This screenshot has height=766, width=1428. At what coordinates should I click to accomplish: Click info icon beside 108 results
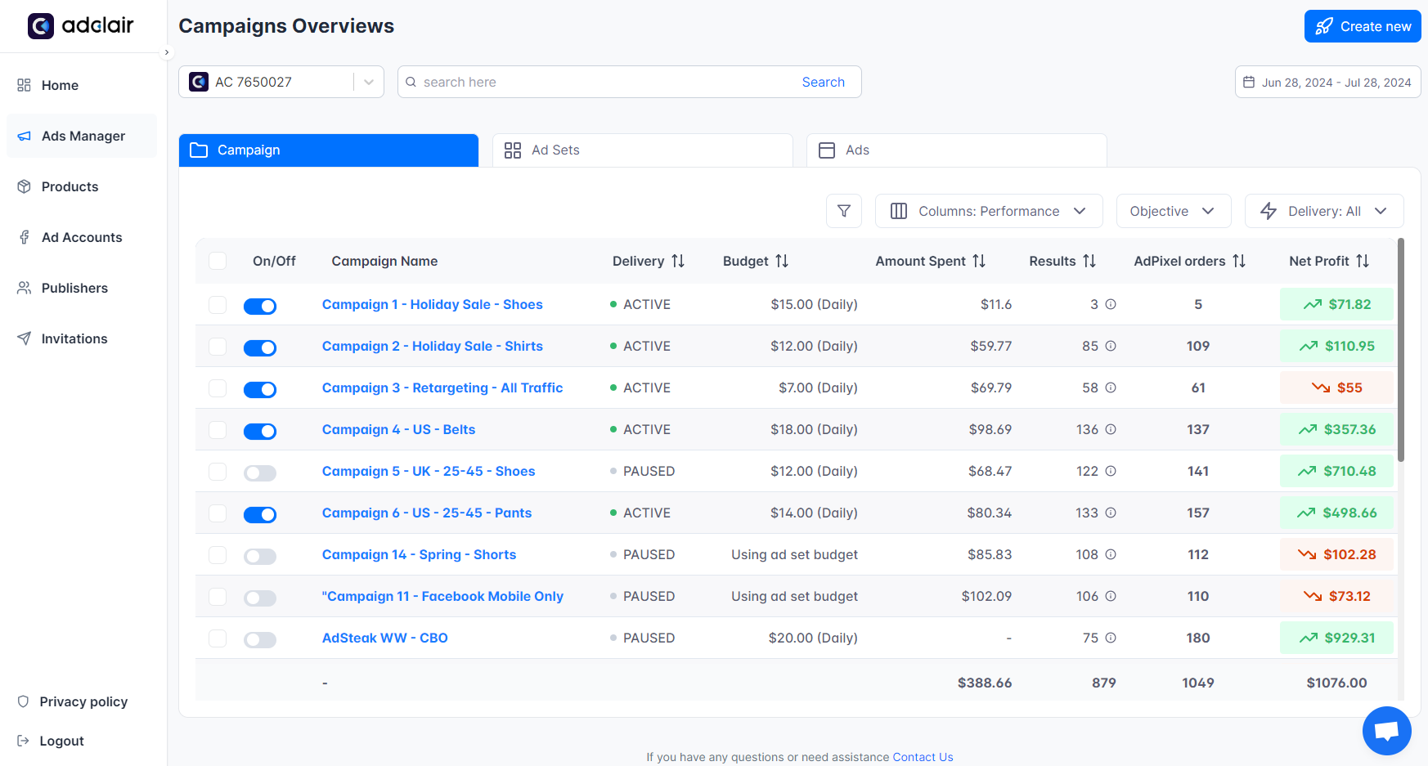point(1111,554)
